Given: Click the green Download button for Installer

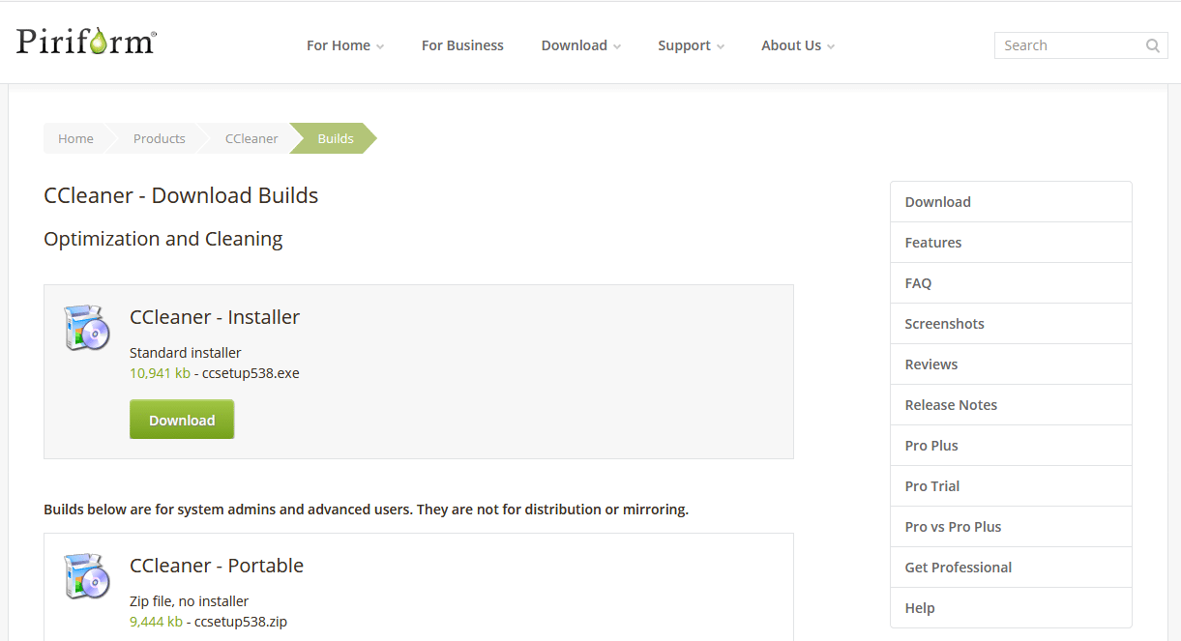Looking at the screenshot, I should pos(182,420).
